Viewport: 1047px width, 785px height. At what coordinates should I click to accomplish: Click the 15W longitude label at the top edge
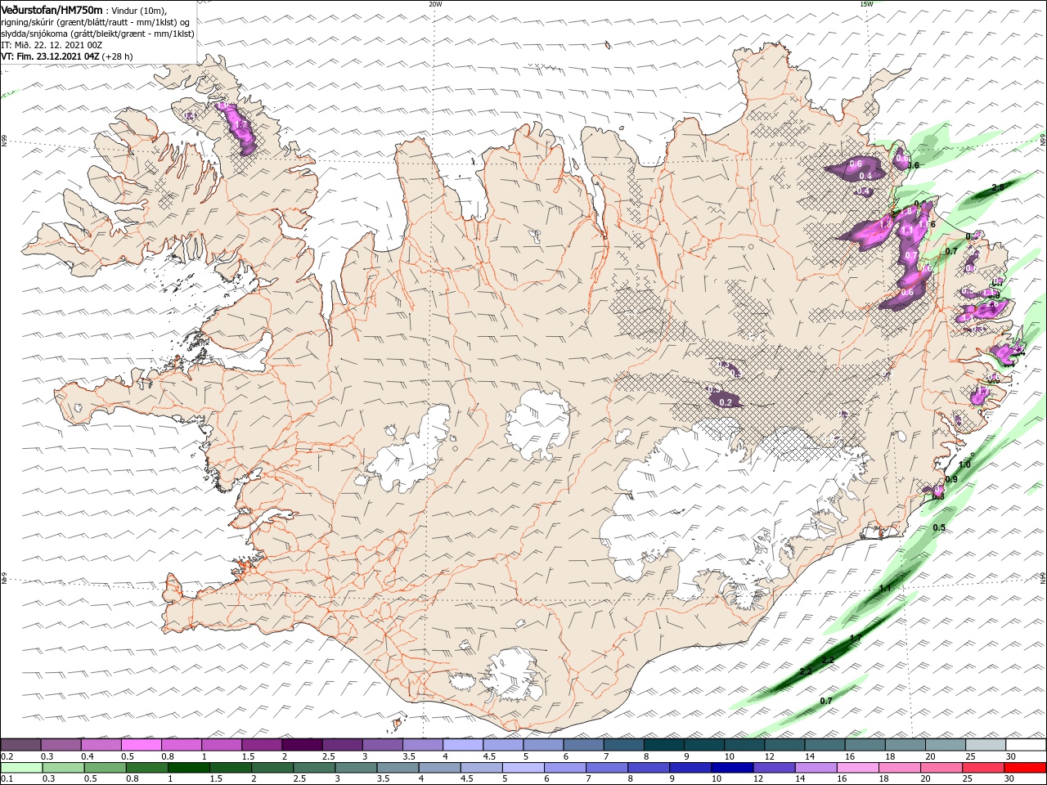(x=866, y=4)
